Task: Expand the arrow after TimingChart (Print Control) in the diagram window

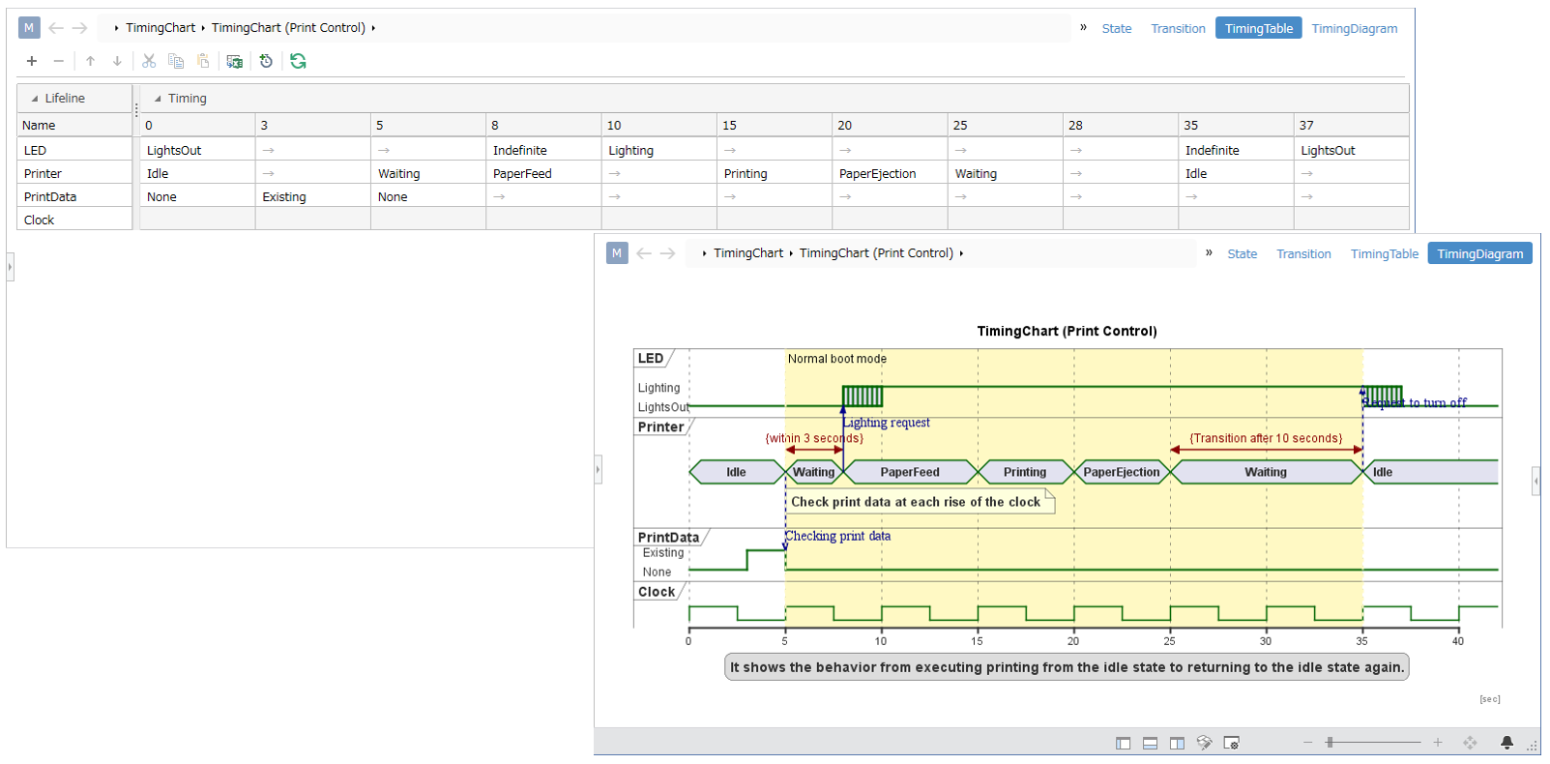Action: click(961, 253)
